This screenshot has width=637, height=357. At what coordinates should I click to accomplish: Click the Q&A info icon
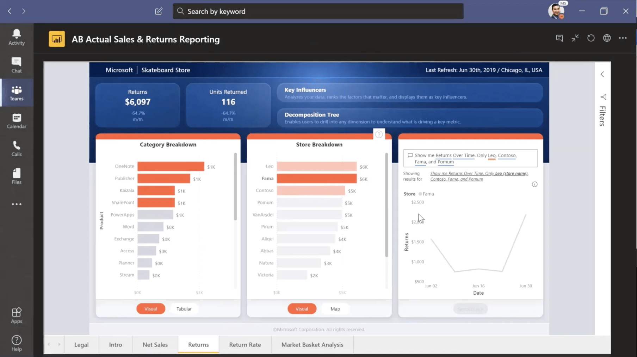[534, 184]
